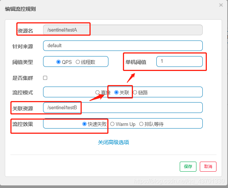The width and height of the screenshot is (228, 188).
Task: Click the 单机阈值 input field
Action: coord(179,61)
